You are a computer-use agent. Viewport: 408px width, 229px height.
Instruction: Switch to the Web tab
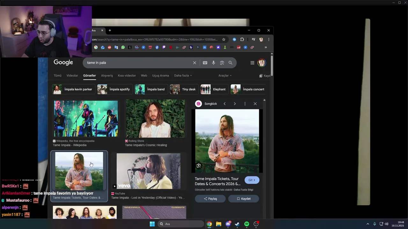(144, 76)
